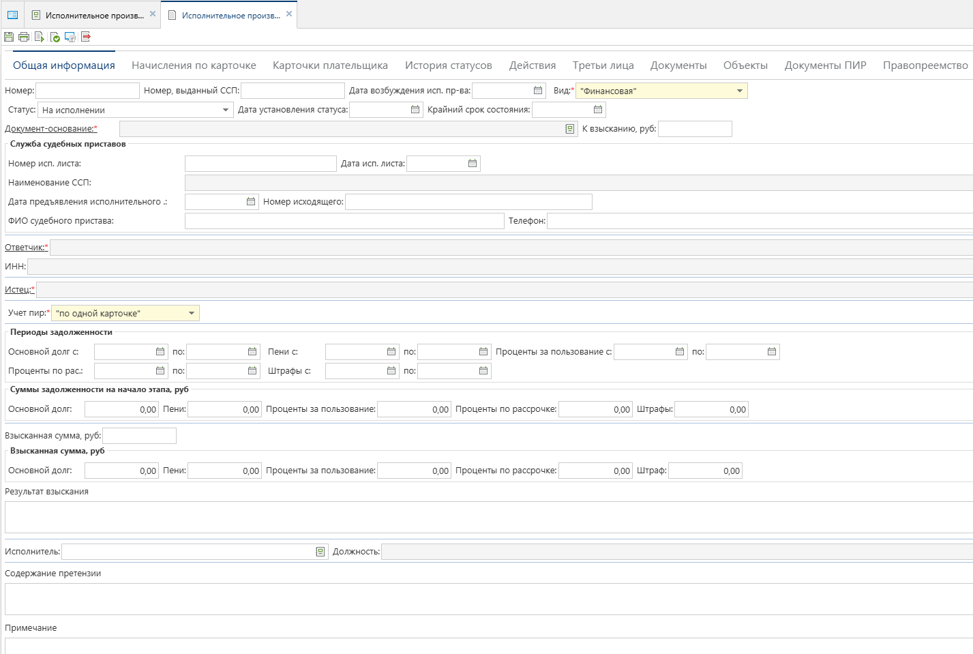
Task: Open calendar for Основной долг по
Action: pyautogui.click(x=252, y=352)
